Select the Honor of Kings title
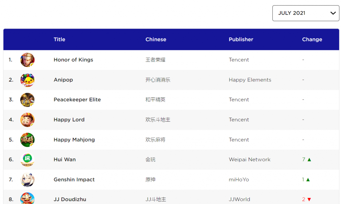The height and width of the screenshot is (204, 341). 73,60
